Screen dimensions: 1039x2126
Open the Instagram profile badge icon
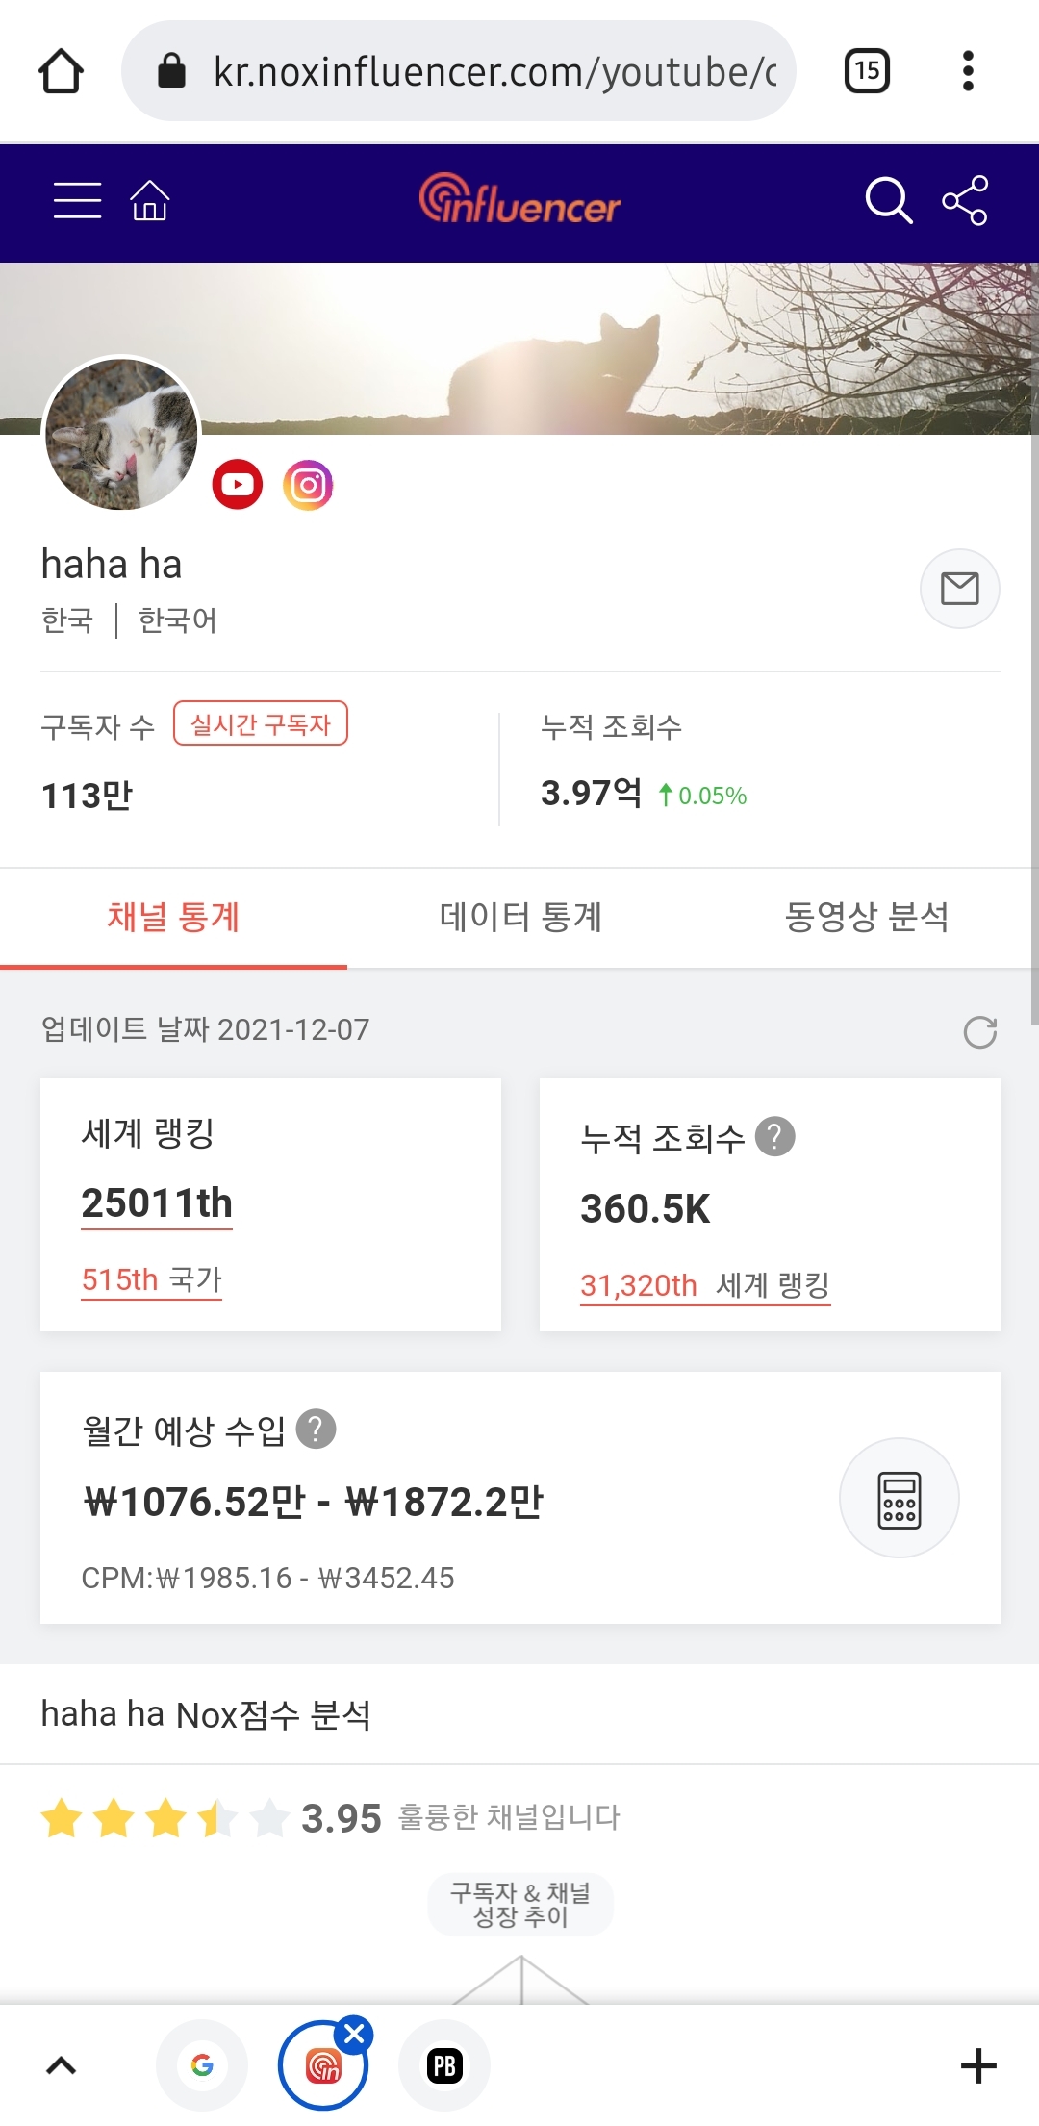click(x=308, y=484)
